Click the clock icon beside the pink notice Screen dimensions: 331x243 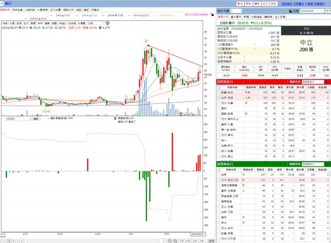point(186,15)
